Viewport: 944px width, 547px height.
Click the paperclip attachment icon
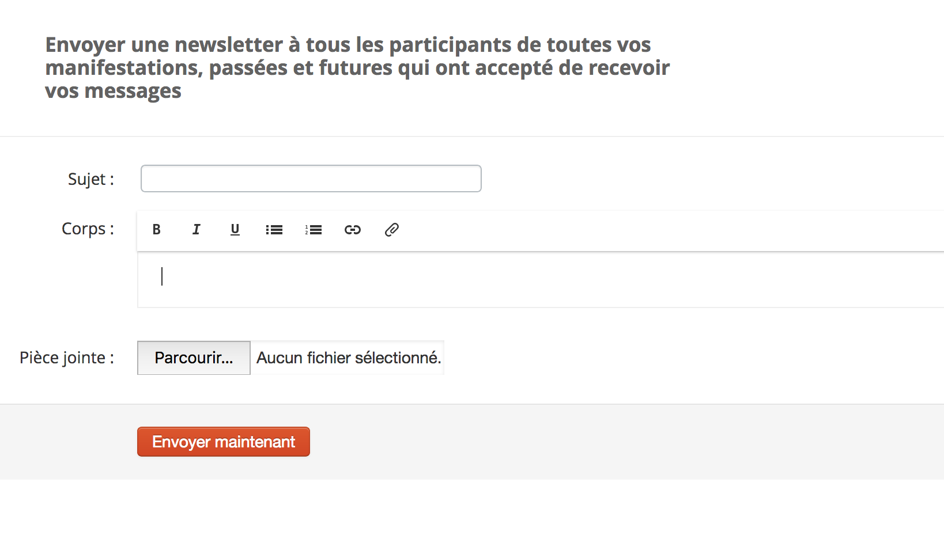tap(392, 230)
